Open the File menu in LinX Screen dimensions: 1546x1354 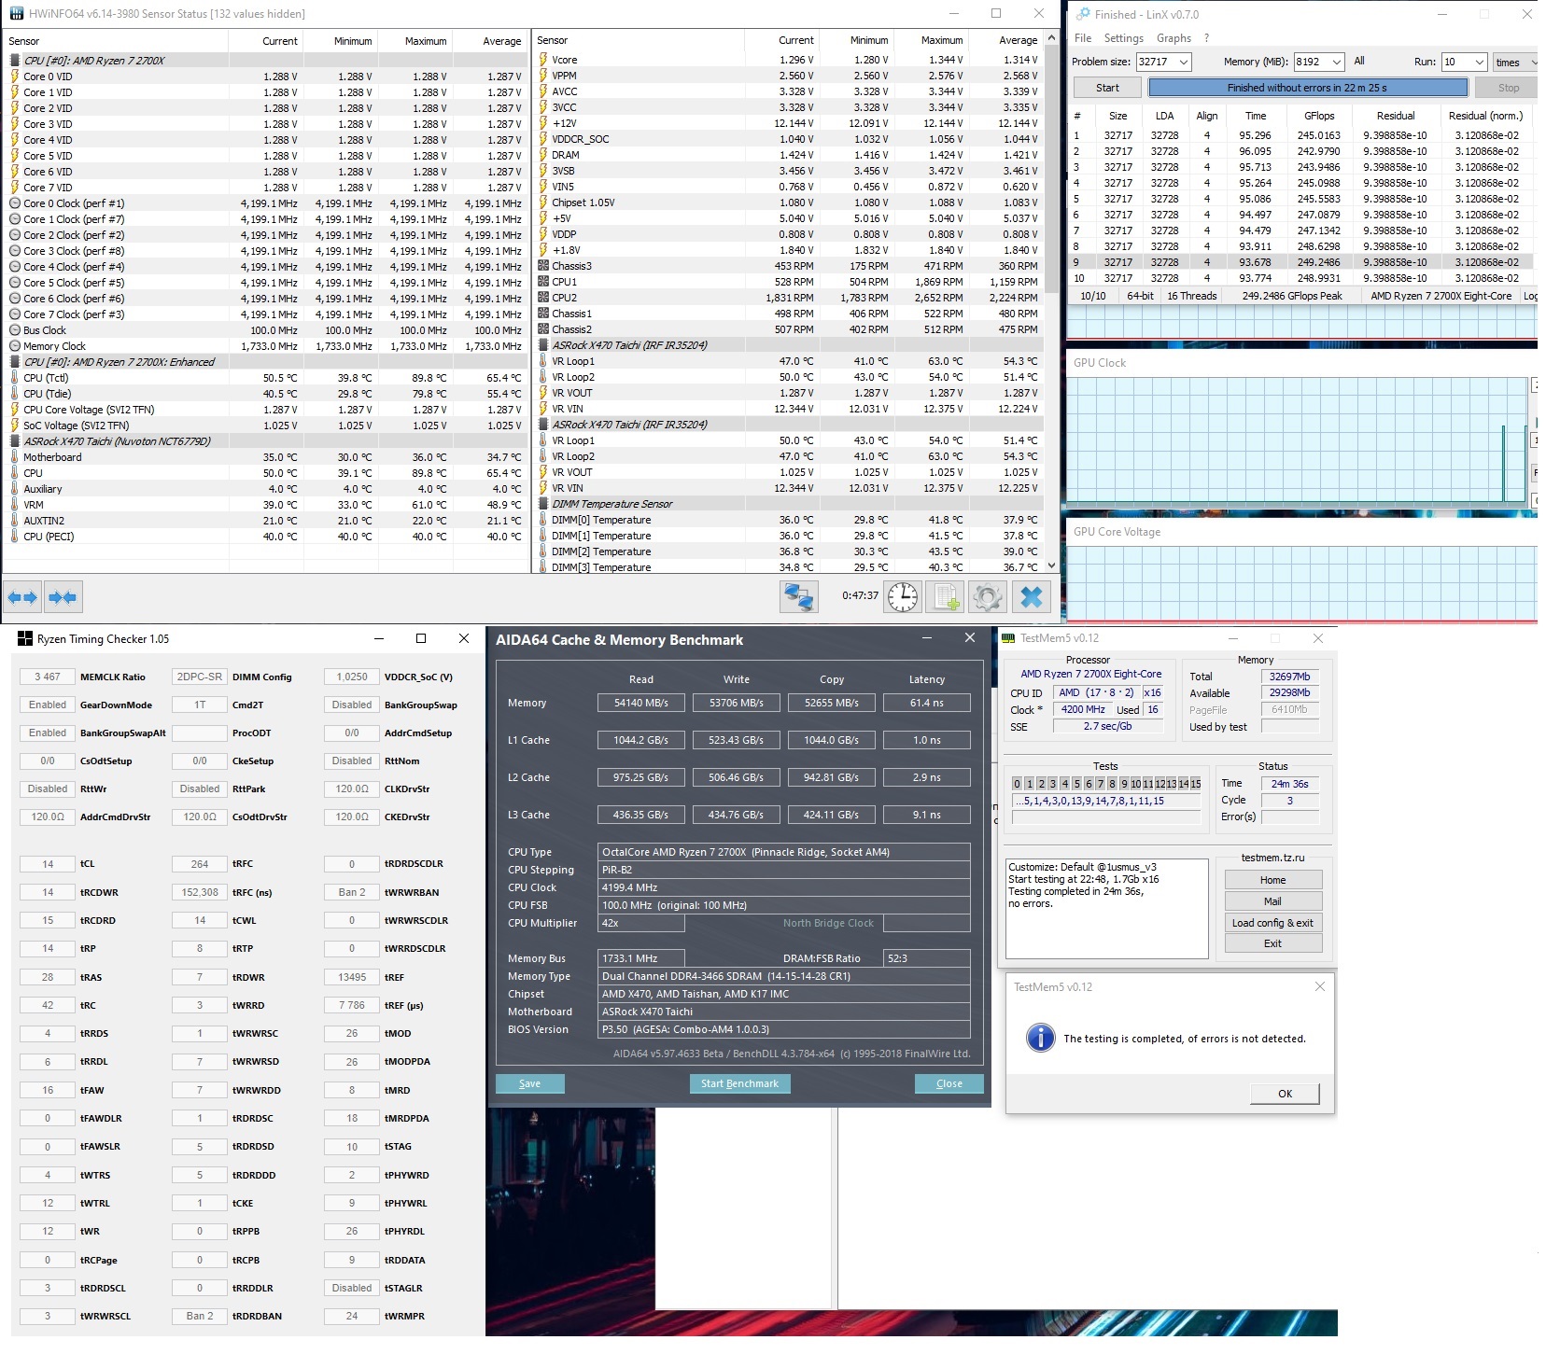tap(1083, 38)
